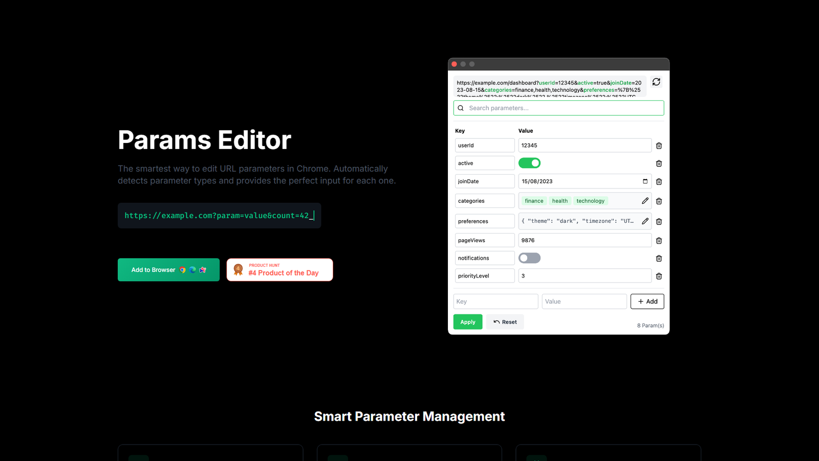The image size is (819, 461).
Task: Click the pencil edit icon for preferences
Action: click(644, 221)
